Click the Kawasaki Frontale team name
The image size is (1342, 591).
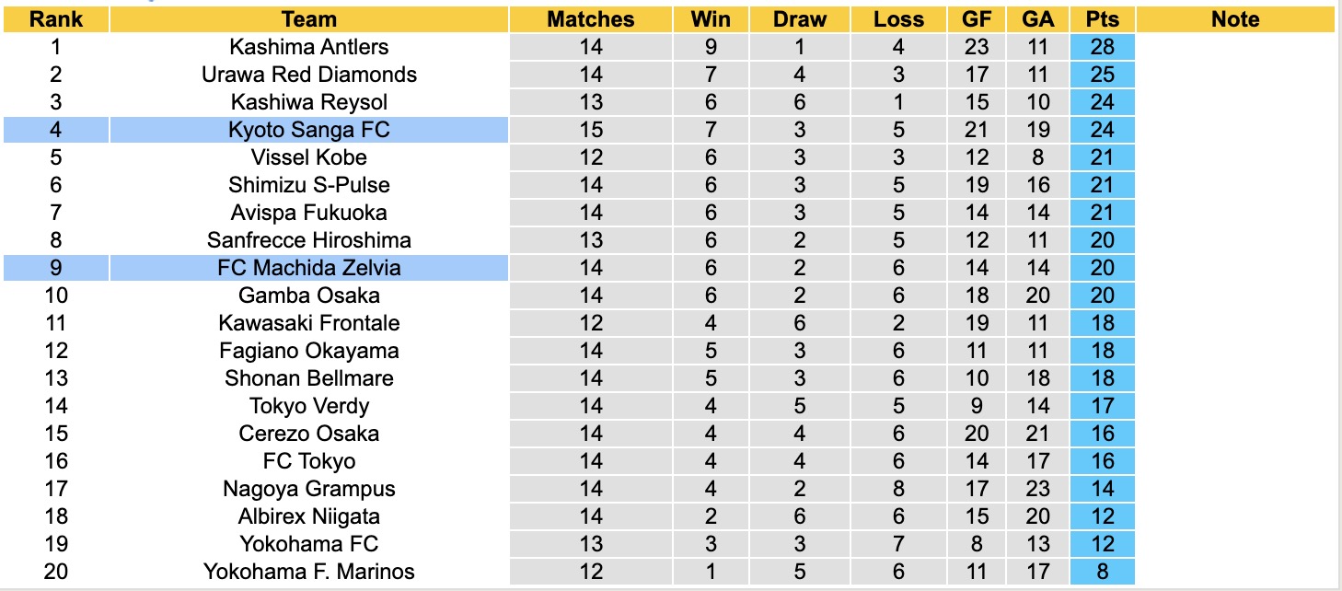pyautogui.click(x=309, y=323)
